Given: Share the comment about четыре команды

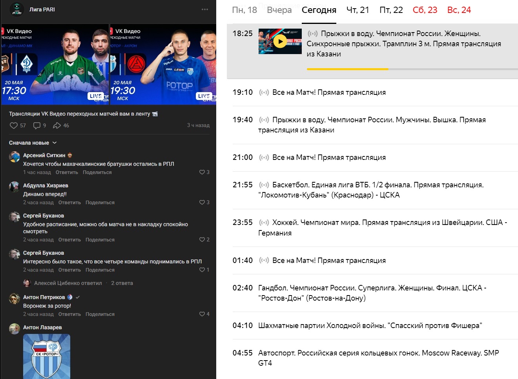Looking at the screenshot, I should coord(100,270).
